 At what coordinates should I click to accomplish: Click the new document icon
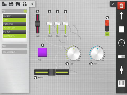[4, 4]
